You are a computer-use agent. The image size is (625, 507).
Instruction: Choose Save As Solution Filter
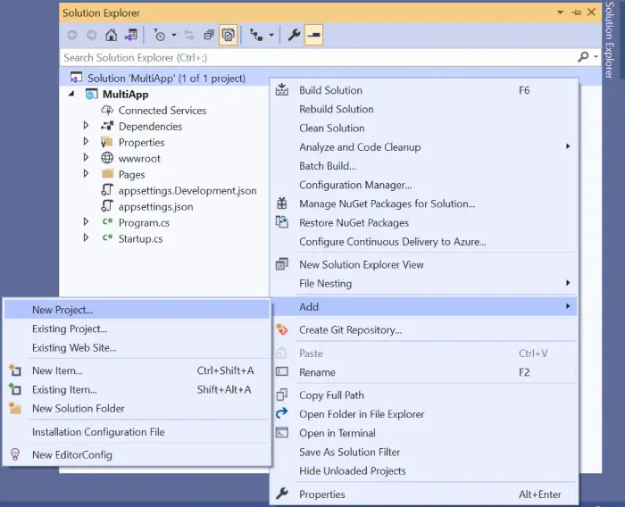[424, 453]
